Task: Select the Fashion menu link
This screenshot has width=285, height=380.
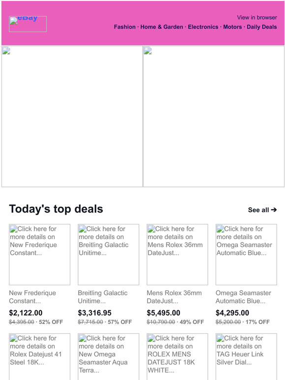Action: [x=125, y=27]
